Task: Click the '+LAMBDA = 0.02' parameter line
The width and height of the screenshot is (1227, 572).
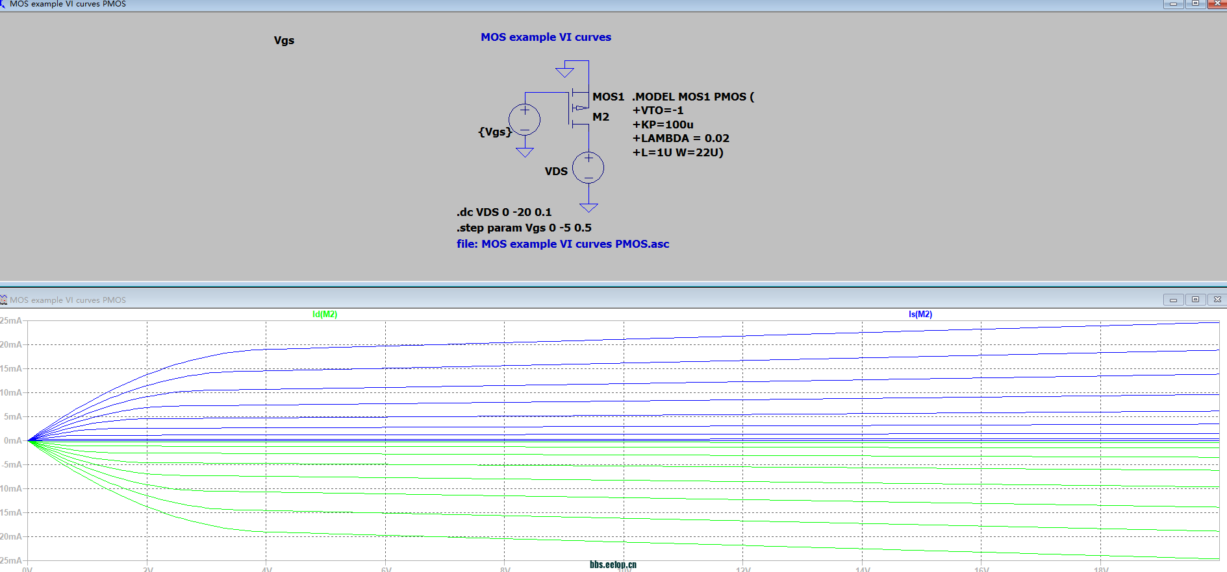Action: [681, 138]
